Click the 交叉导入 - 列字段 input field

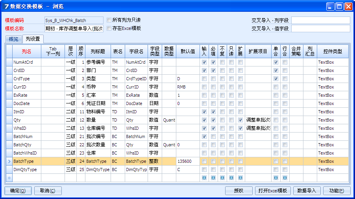(x=320, y=20)
